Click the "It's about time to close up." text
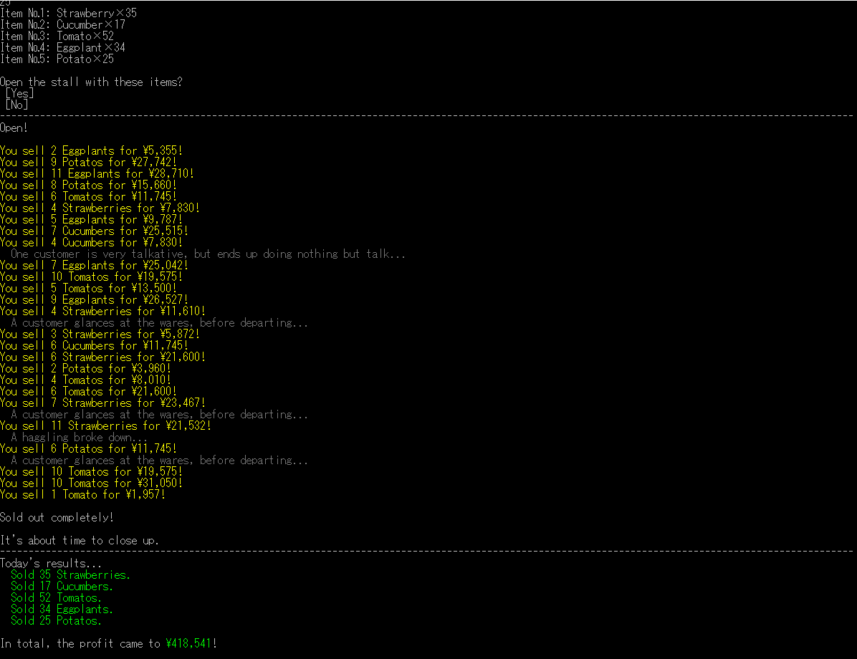This screenshot has width=857, height=659. point(80,540)
